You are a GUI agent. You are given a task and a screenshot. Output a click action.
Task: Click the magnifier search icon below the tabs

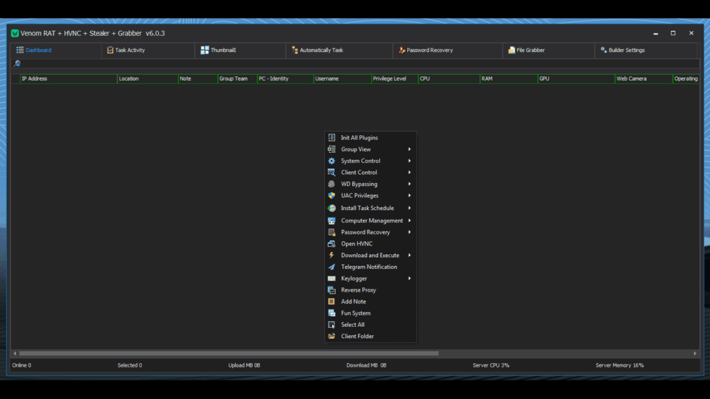coord(17,64)
